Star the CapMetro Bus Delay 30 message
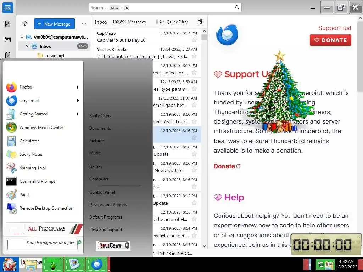This screenshot has height=272, width=363. 194,40
